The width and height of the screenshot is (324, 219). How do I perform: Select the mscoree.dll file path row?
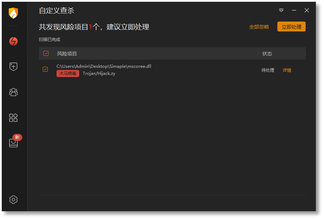coord(172,70)
